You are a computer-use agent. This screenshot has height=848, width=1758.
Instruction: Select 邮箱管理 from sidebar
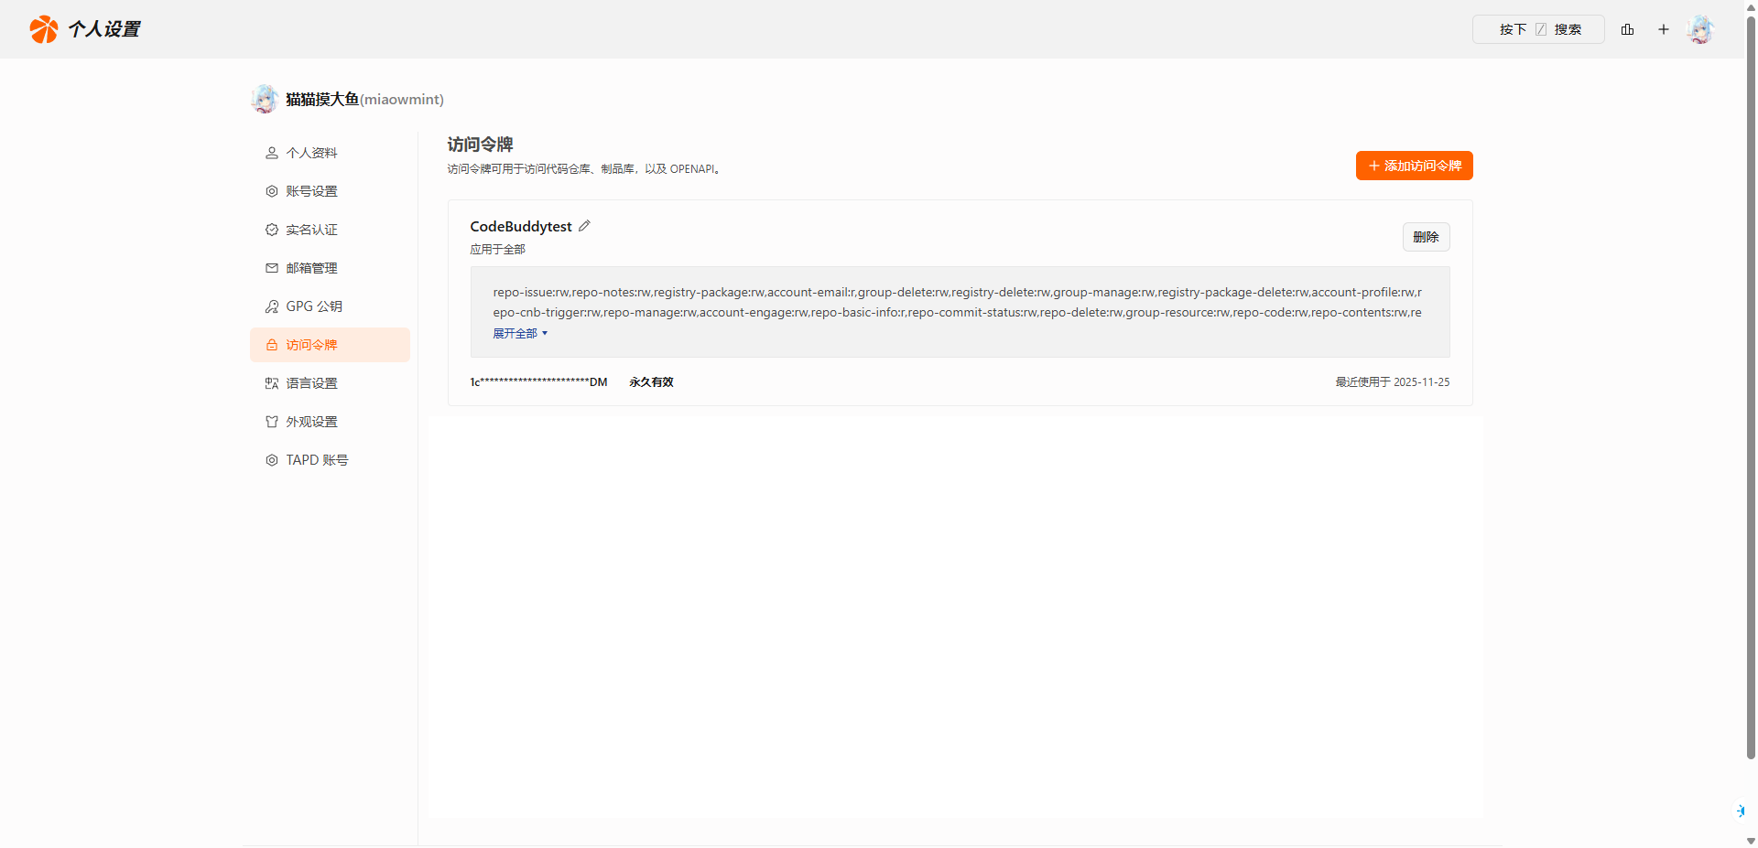[x=311, y=268]
